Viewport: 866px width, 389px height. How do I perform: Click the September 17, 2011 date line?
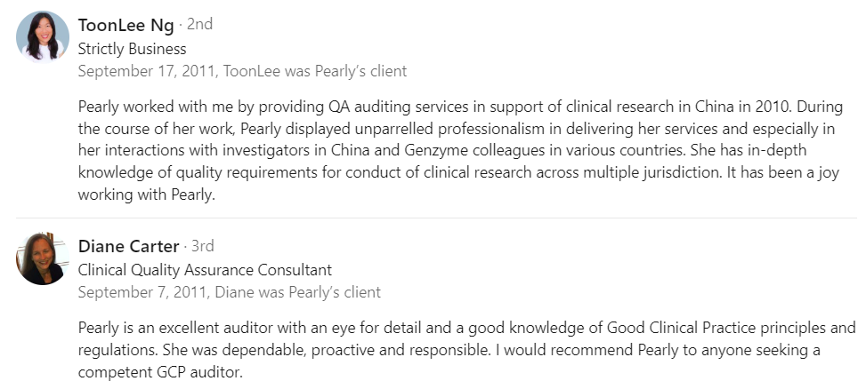click(x=242, y=71)
